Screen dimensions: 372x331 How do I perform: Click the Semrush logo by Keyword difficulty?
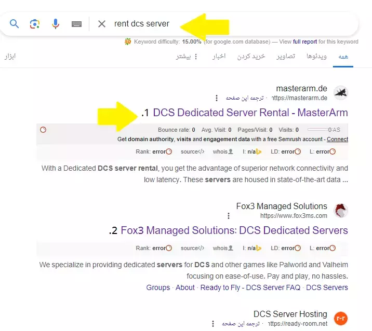click(128, 42)
